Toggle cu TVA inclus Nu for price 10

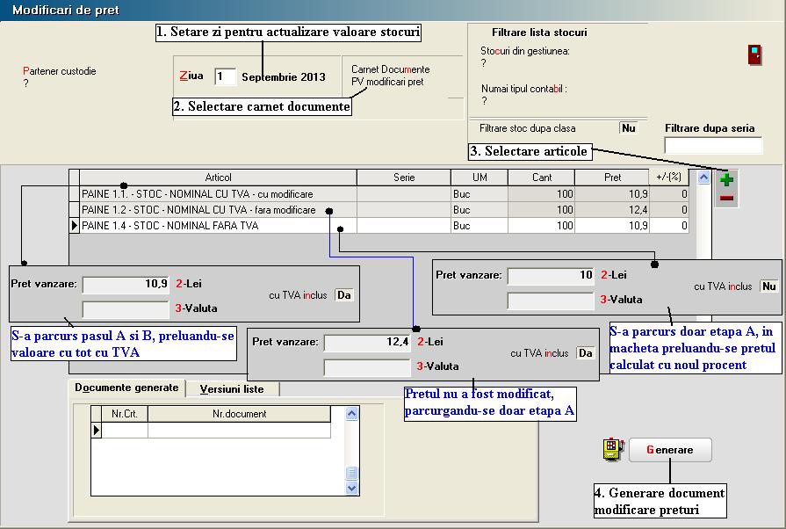(769, 286)
